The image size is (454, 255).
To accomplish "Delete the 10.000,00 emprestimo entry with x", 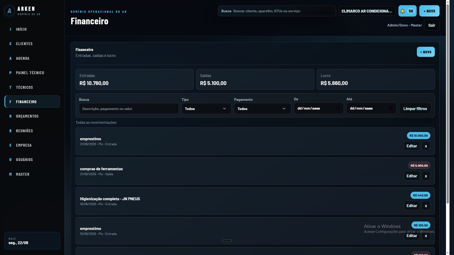I will coord(426,146).
